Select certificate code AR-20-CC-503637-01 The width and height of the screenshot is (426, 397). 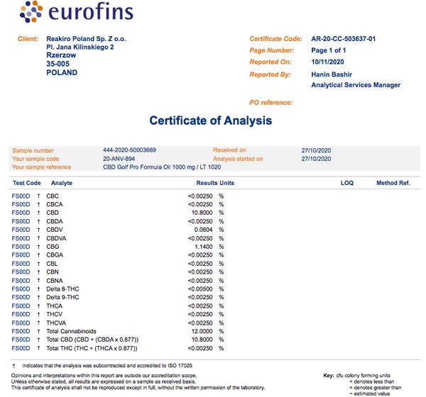pos(344,39)
